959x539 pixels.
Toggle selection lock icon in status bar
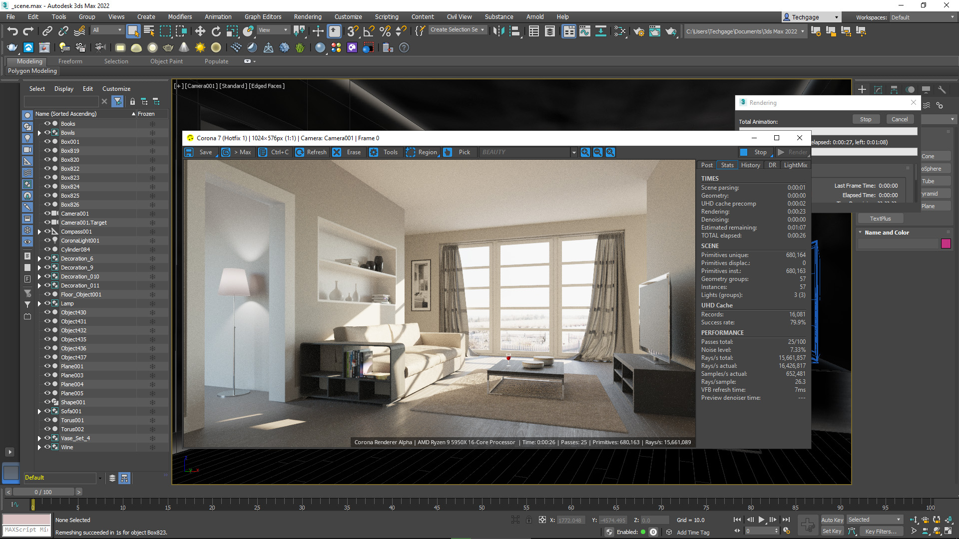pos(529,520)
